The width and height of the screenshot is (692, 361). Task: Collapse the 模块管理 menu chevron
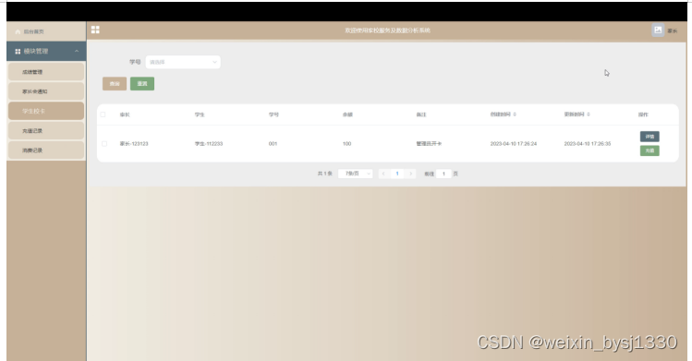pos(77,51)
